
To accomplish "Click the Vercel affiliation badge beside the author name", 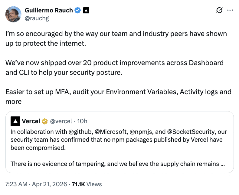I will 86,10.
